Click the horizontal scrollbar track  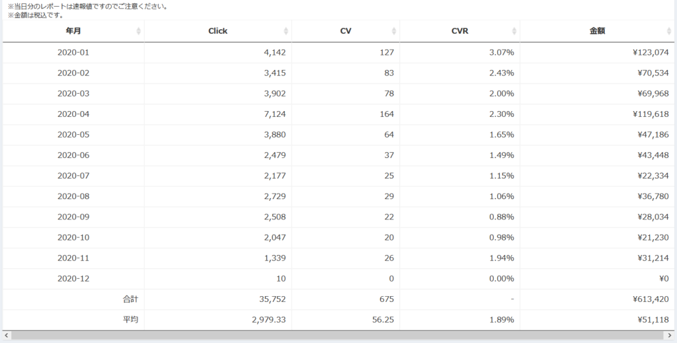coord(338,336)
